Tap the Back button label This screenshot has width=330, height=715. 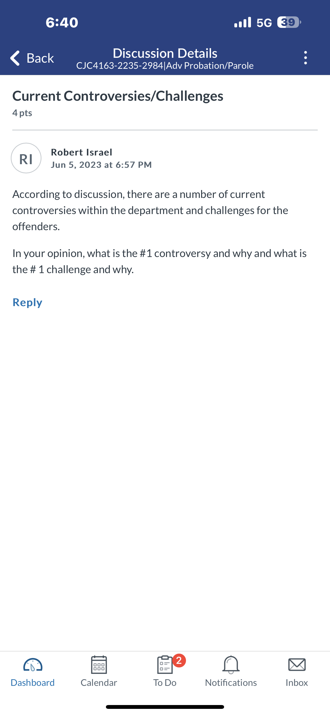(x=40, y=58)
